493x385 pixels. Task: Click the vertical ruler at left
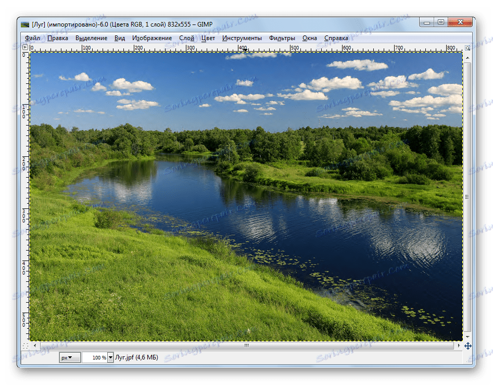(26, 196)
